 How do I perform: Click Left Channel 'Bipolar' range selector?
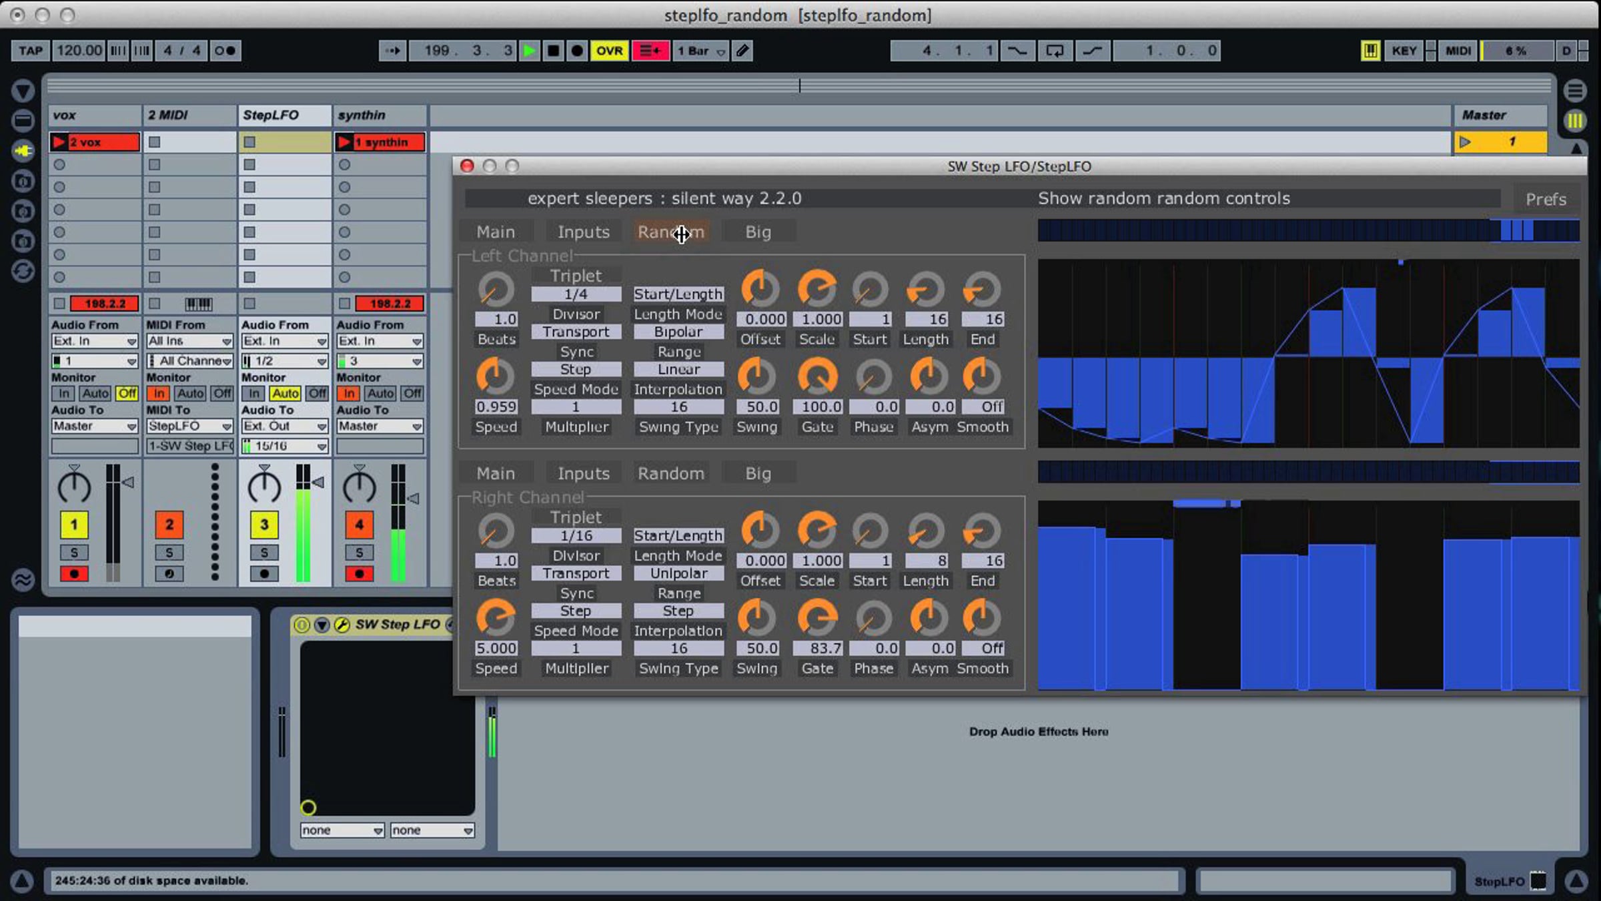click(678, 332)
